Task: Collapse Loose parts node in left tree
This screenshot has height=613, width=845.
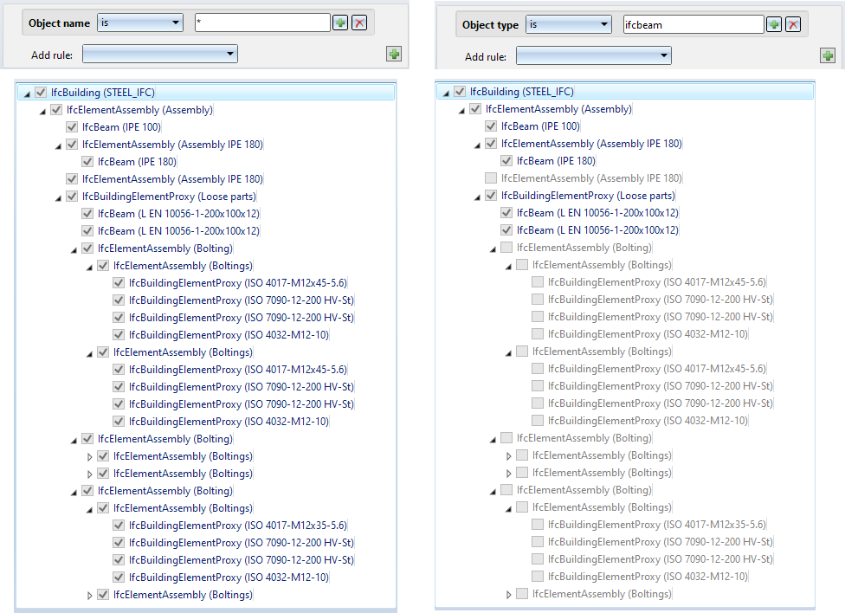Action: (x=58, y=198)
